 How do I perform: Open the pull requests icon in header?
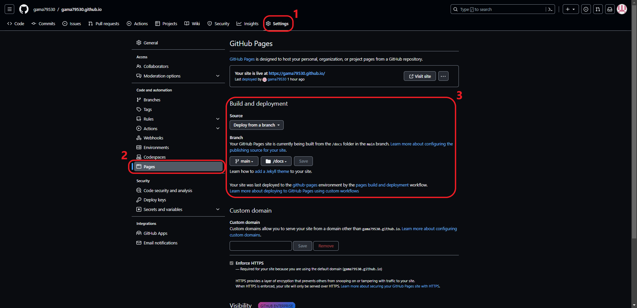pos(598,9)
